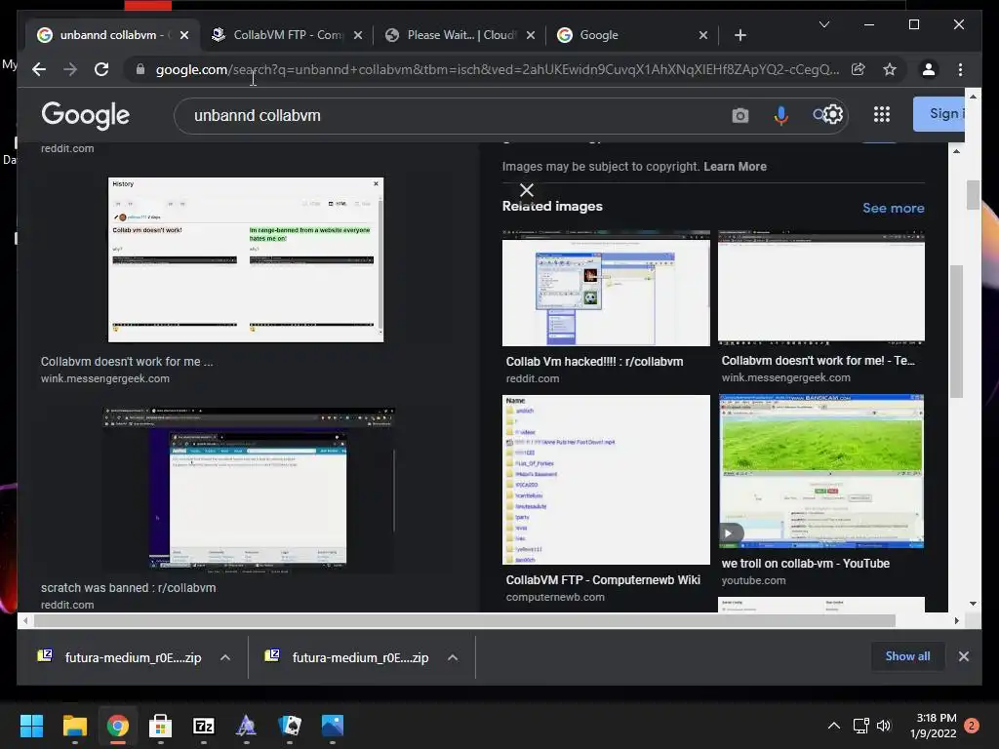This screenshot has width=999, height=749.
Task: Click the Sign in button
Action: 939,114
